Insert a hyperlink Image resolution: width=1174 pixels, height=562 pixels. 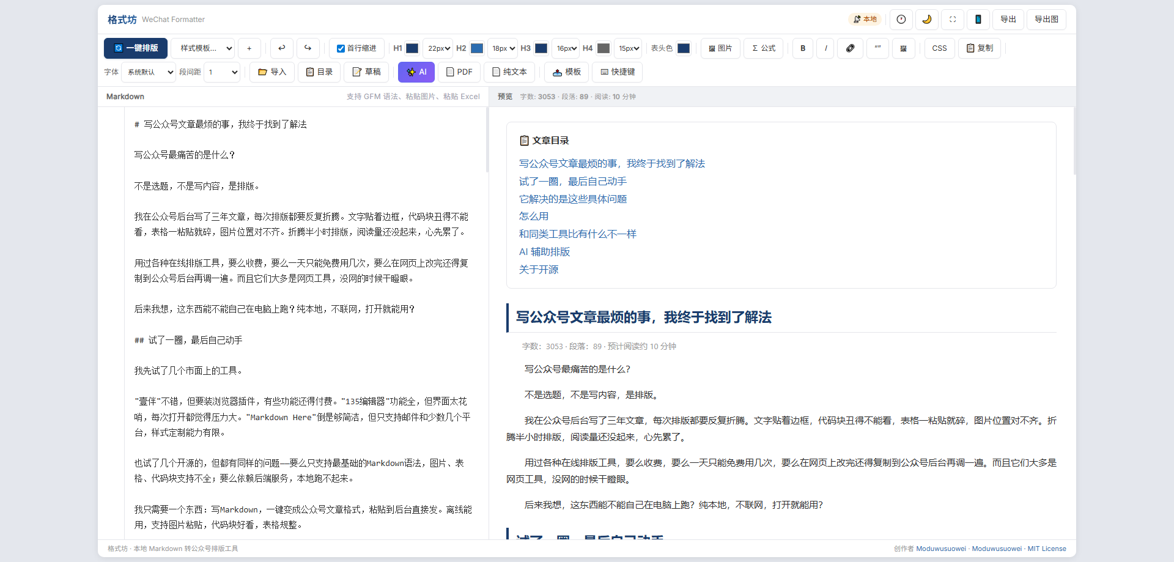point(851,48)
